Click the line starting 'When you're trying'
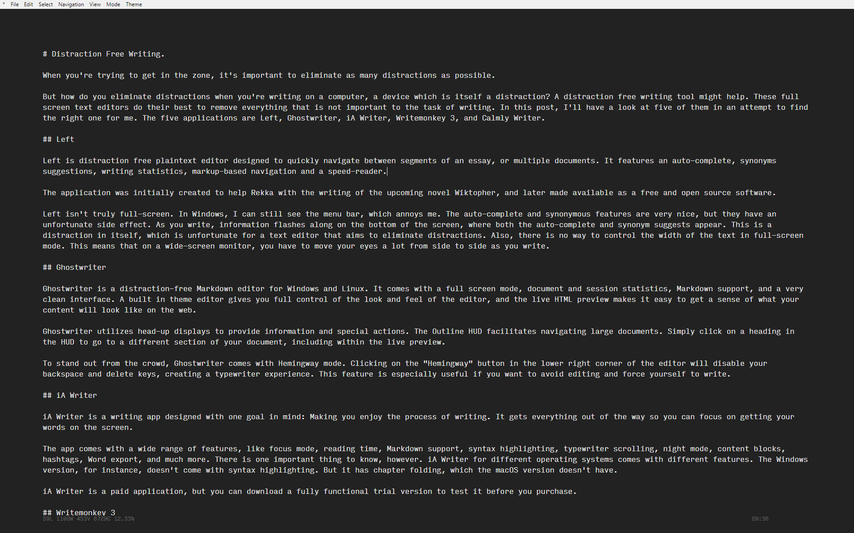Image resolution: width=854 pixels, height=533 pixels. pos(269,75)
